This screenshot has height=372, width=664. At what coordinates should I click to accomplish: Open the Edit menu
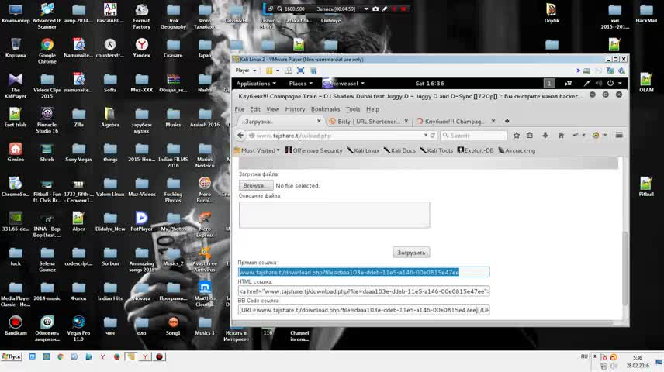pyautogui.click(x=255, y=109)
